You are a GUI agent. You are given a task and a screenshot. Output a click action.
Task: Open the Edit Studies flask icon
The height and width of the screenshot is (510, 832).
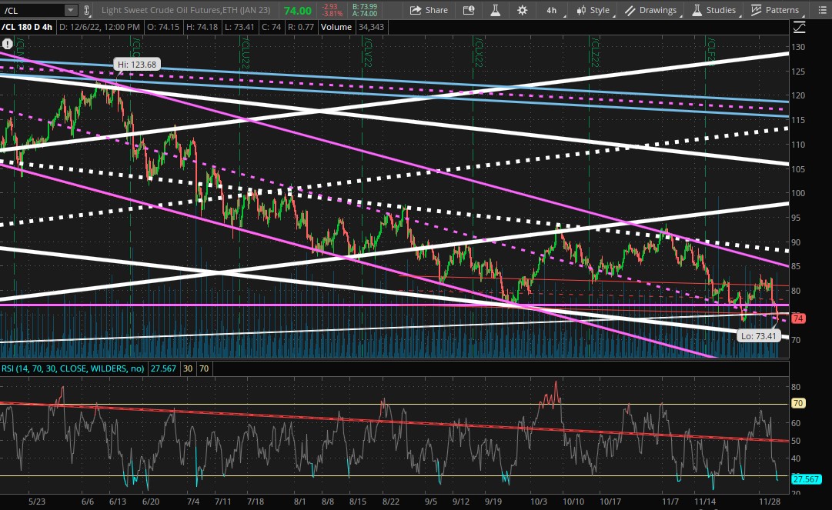click(496, 10)
